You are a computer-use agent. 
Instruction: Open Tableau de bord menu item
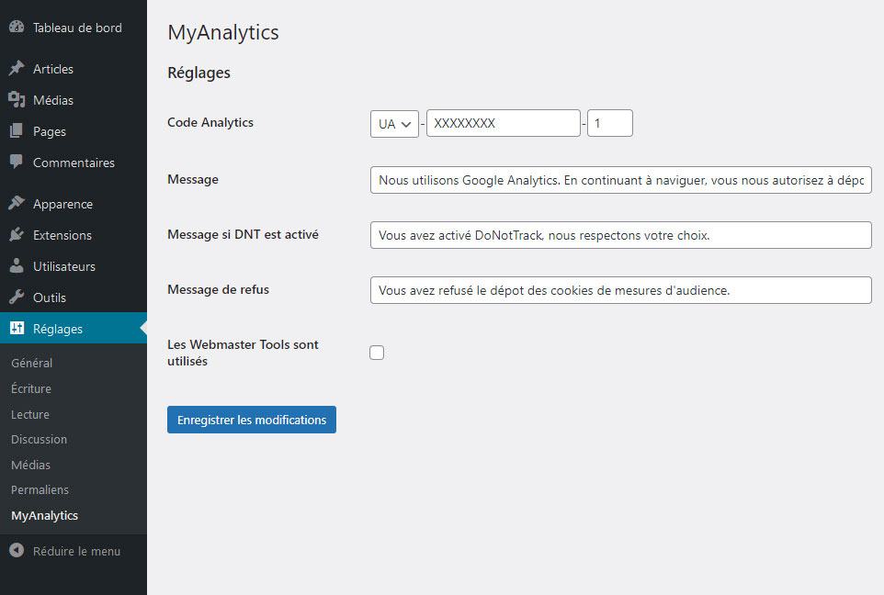74,28
